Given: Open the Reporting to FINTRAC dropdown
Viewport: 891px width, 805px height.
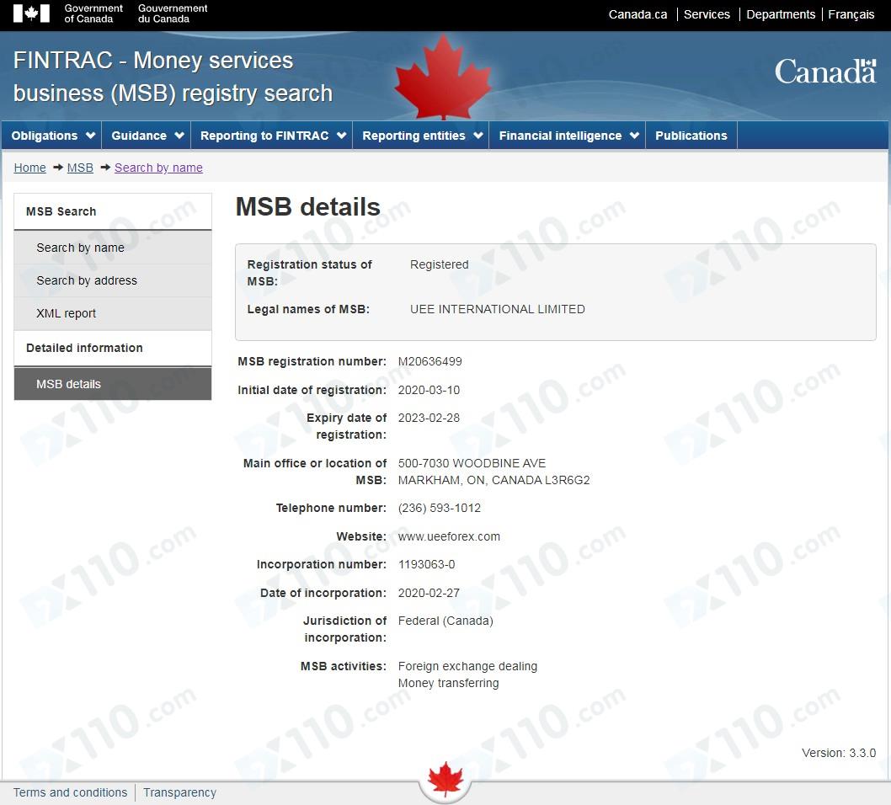Looking at the screenshot, I should click(272, 136).
